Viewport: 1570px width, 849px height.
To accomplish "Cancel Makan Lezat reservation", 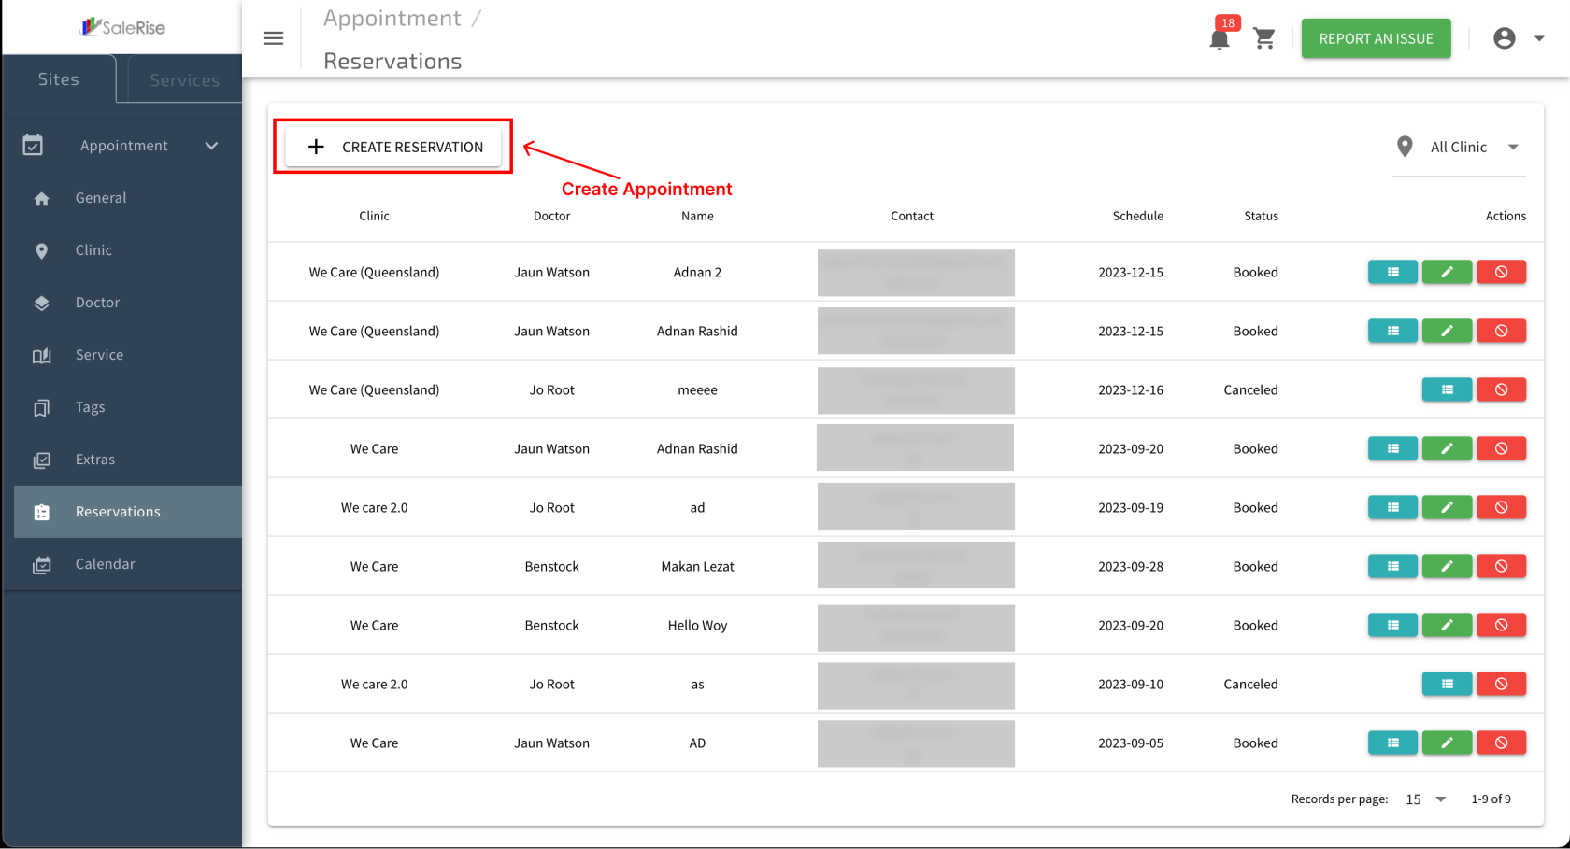I will pos(1501,566).
